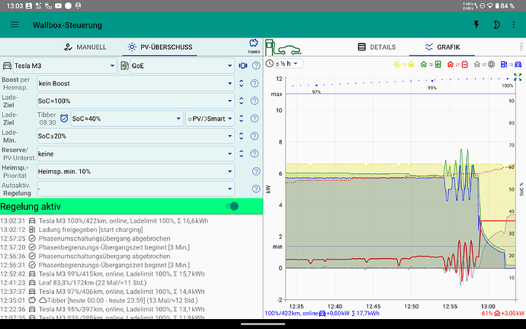The width and height of the screenshot is (526, 329).
Task: Open the PV/Smart mode dropdown
Action: [210, 118]
